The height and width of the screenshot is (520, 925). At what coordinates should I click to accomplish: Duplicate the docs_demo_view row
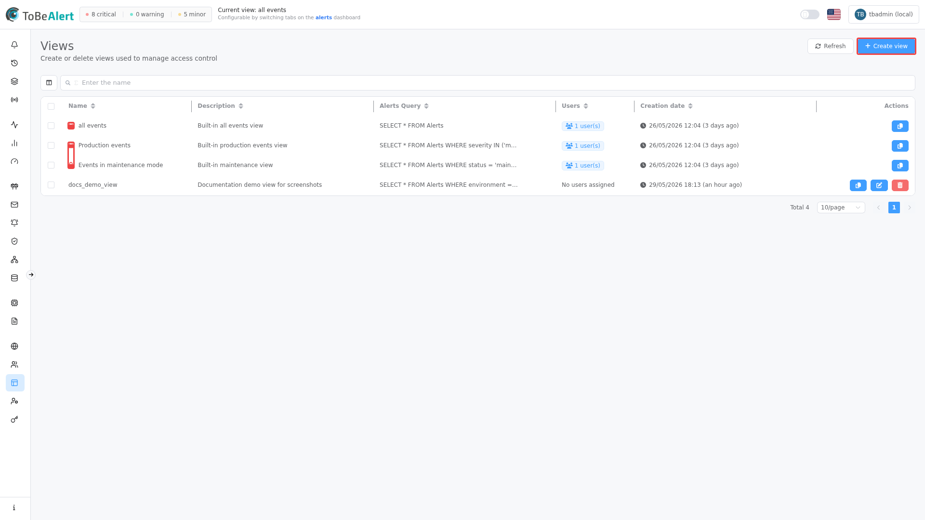pyautogui.click(x=858, y=185)
